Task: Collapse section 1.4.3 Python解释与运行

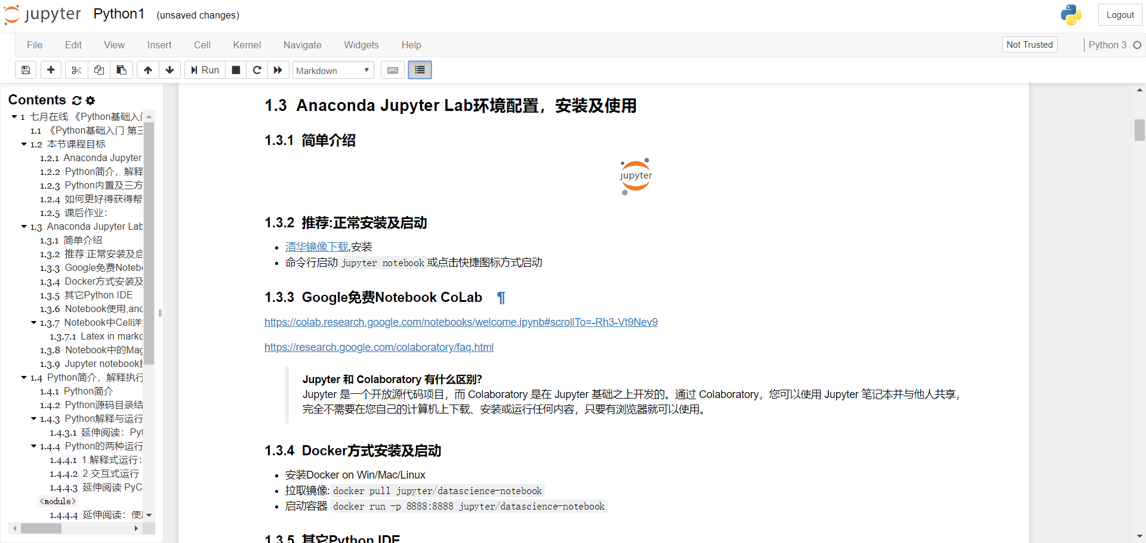Action: (33, 419)
